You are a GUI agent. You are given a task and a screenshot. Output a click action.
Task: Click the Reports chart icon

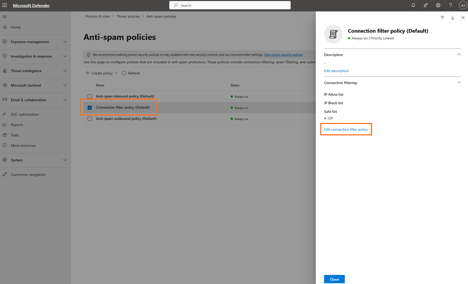pos(5,124)
